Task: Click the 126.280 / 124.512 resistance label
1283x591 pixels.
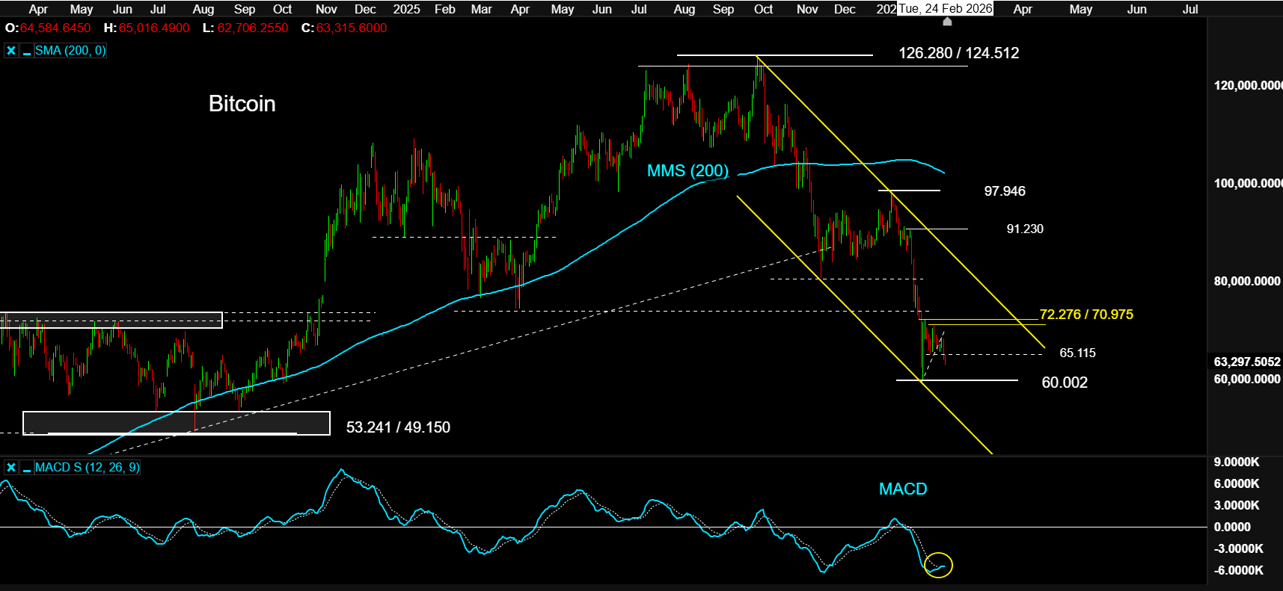Action: [x=958, y=53]
